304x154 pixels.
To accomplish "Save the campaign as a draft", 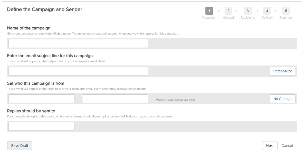I will [20, 145].
